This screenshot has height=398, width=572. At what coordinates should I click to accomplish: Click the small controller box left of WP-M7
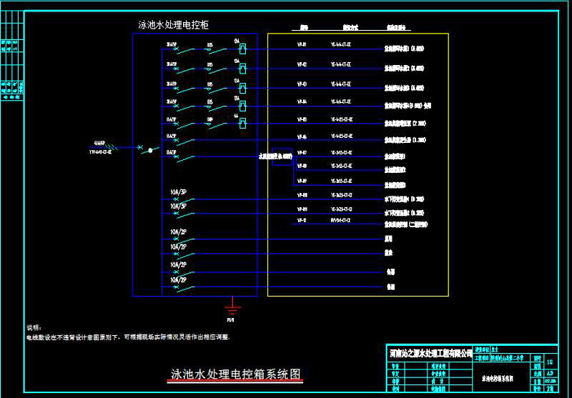click(275, 156)
